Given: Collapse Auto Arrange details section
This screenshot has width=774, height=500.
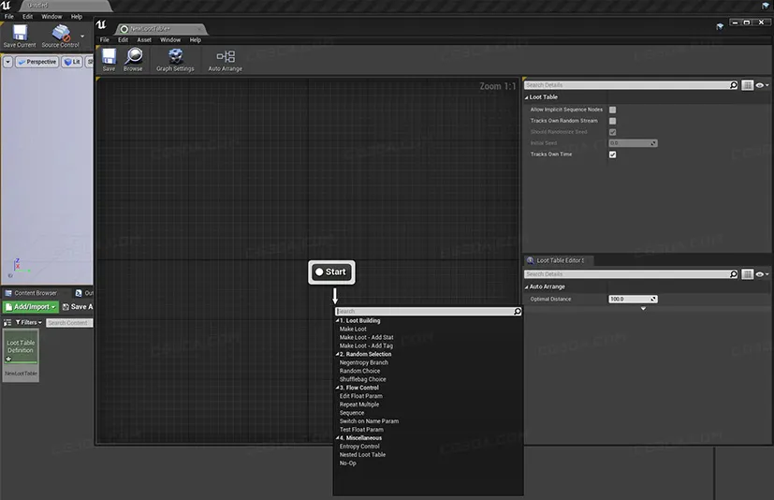Looking at the screenshot, I should (526, 287).
